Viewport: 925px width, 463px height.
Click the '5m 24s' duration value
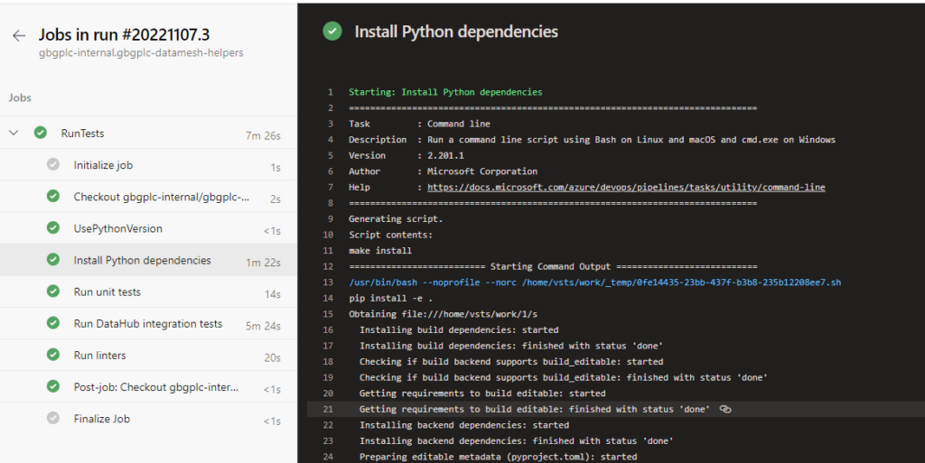tap(263, 326)
